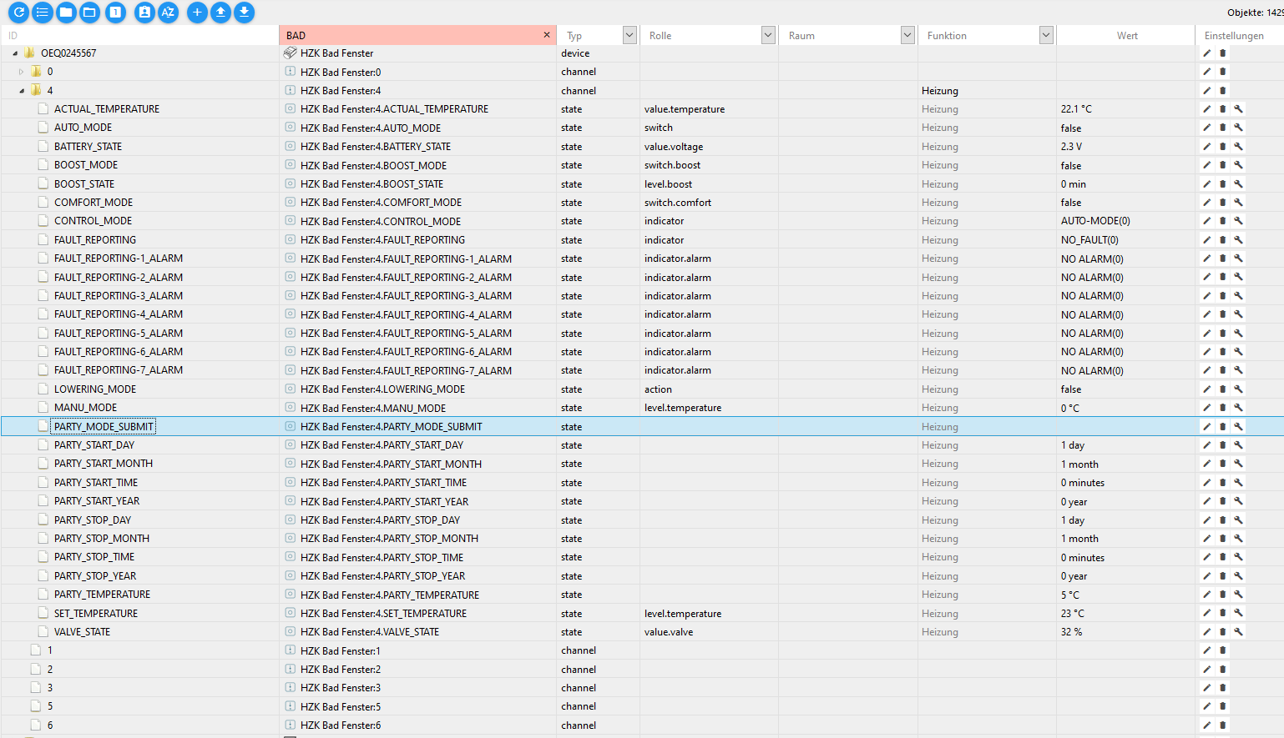
Task: Delete the COMFORT_MODE state via trash icon
Action: [x=1223, y=203]
